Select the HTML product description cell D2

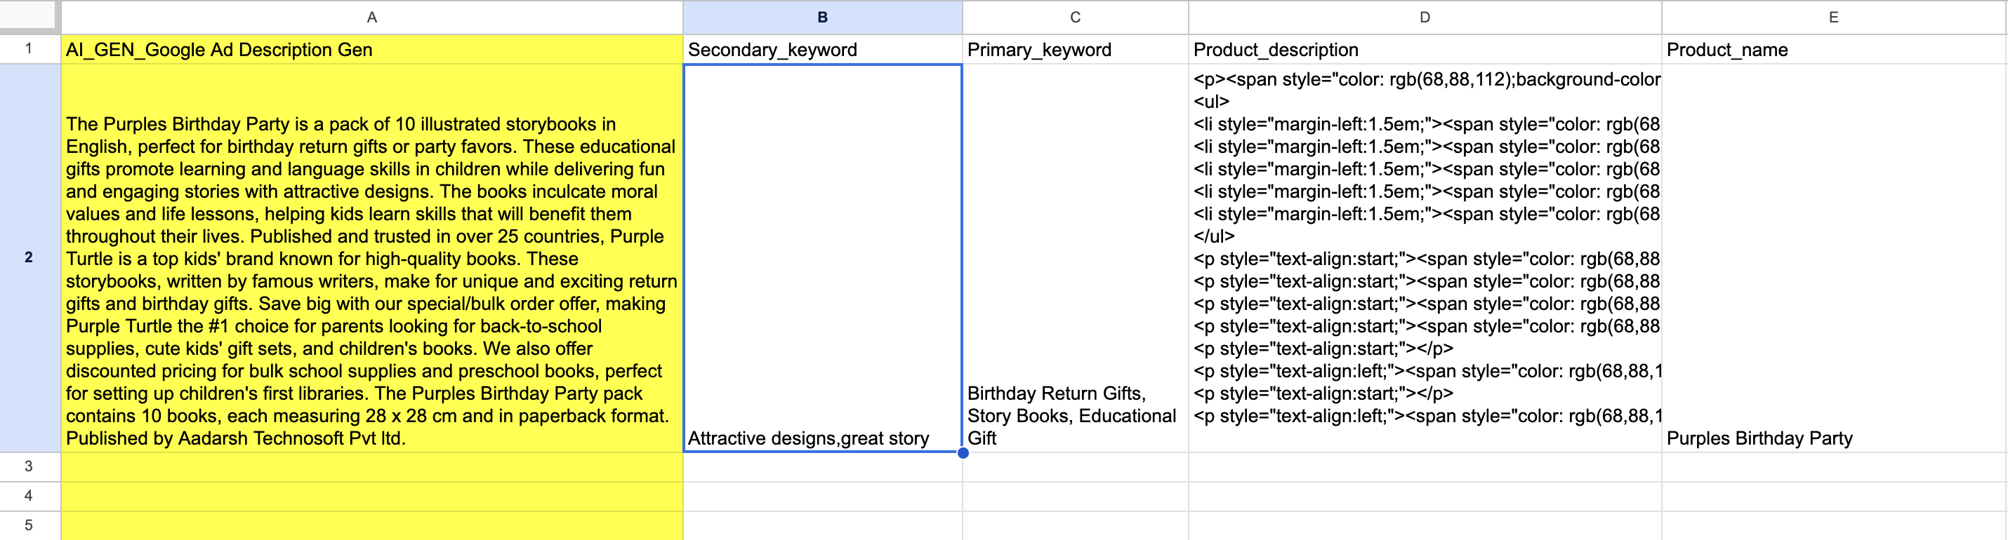[1424, 257]
